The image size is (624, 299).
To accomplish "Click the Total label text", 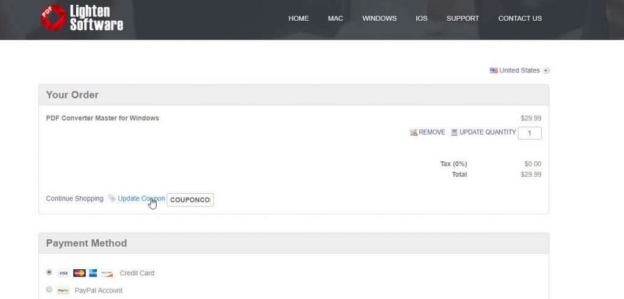I will (459, 175).
